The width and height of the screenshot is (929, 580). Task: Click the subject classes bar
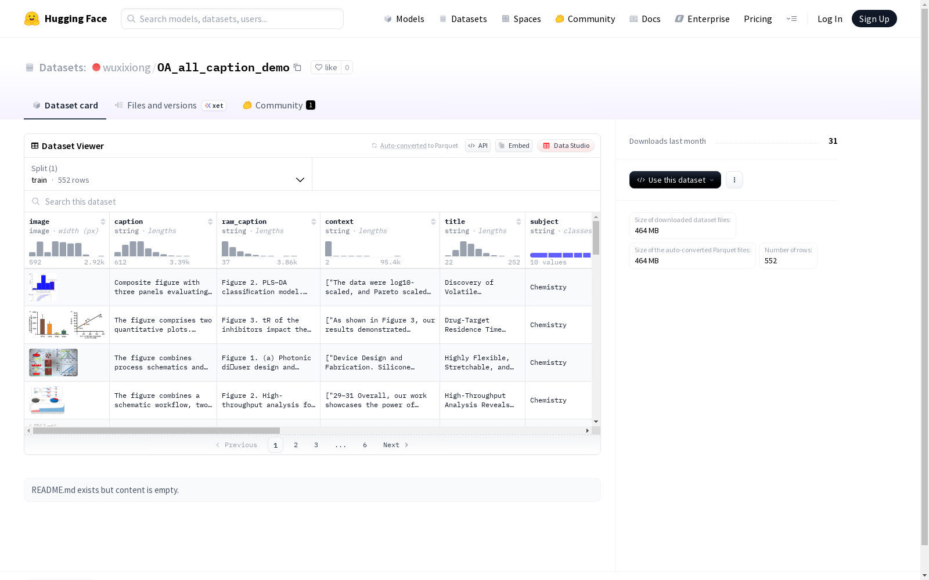point(560,255)
